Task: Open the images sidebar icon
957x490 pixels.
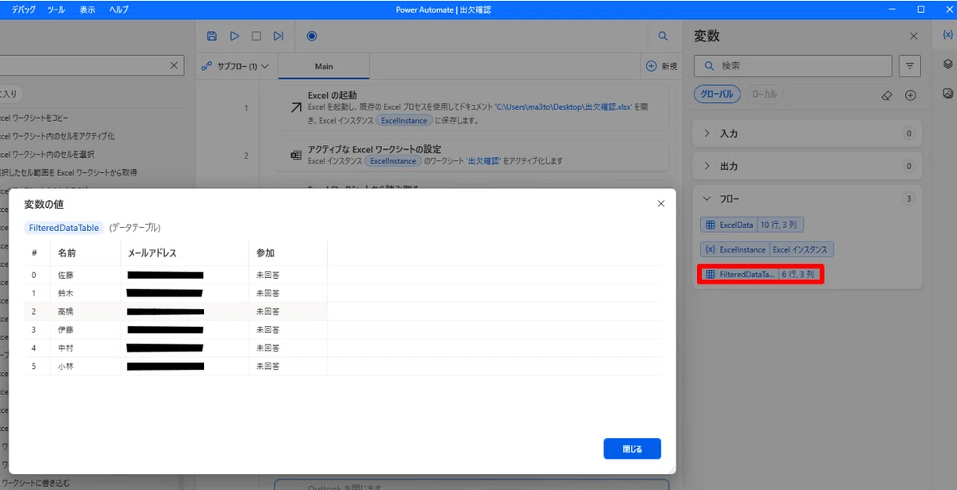Action: coord(947,92)
